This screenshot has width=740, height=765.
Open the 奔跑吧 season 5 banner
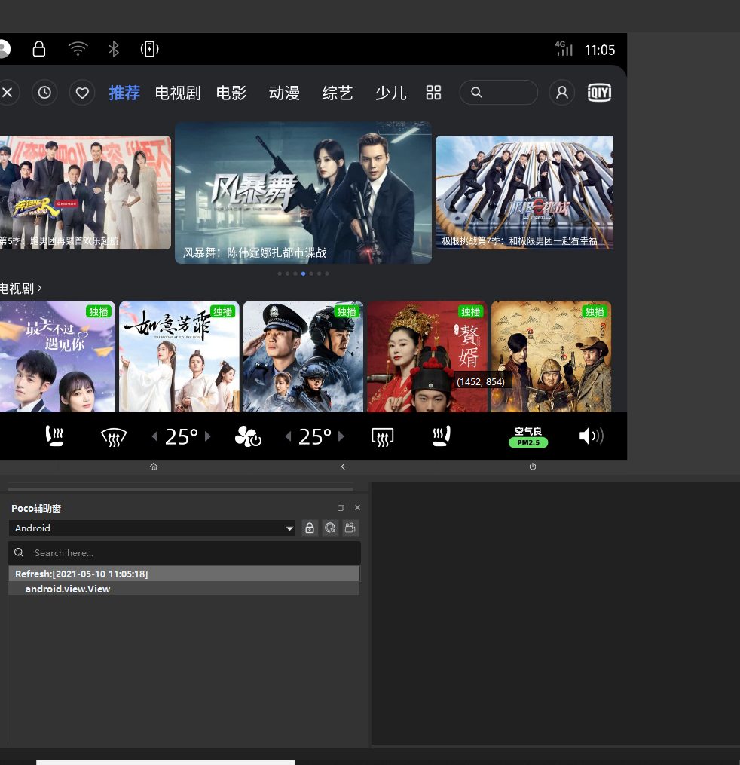(x=85, y=193)
